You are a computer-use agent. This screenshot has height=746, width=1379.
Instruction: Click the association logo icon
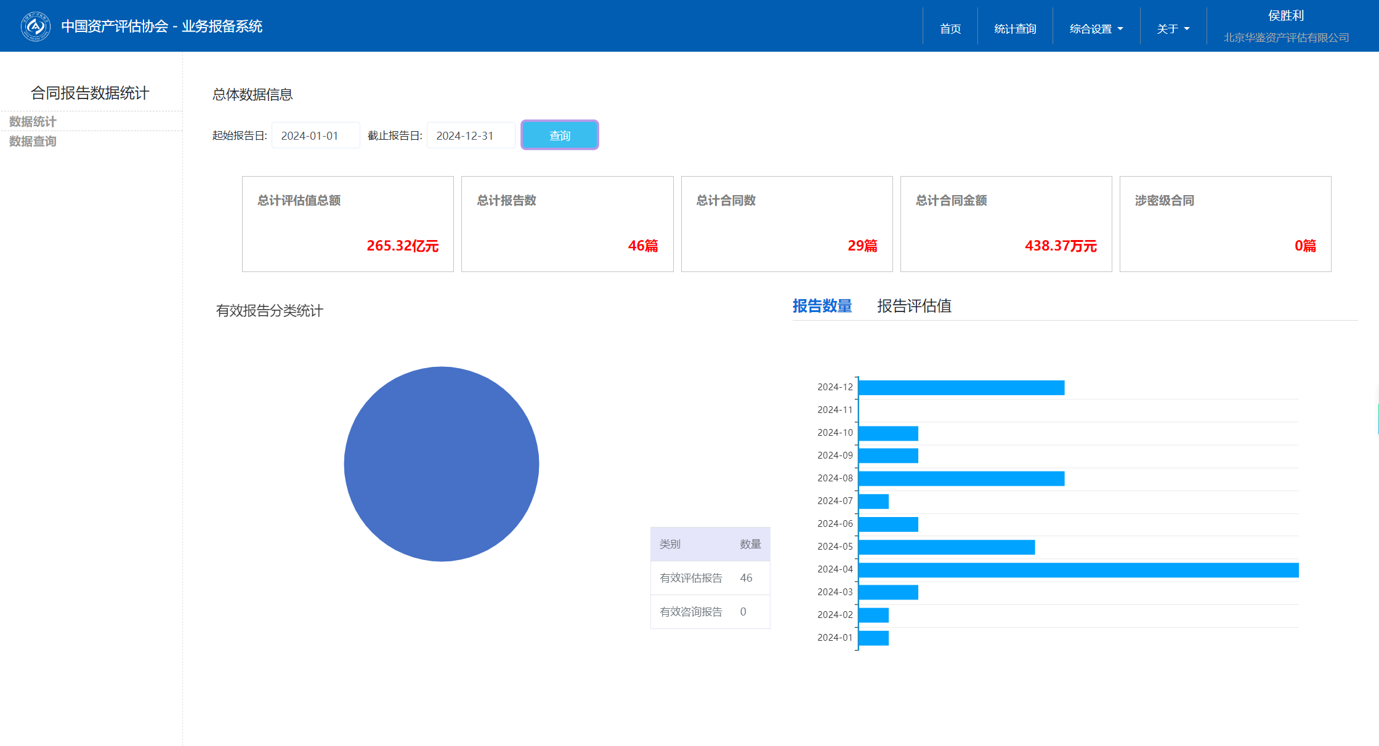point(35,26)
